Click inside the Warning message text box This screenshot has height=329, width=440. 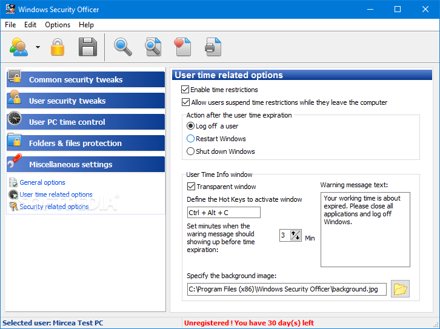[365, 230]
